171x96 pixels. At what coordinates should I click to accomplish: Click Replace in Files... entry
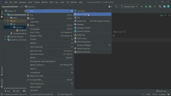click(x=50, y=36)
